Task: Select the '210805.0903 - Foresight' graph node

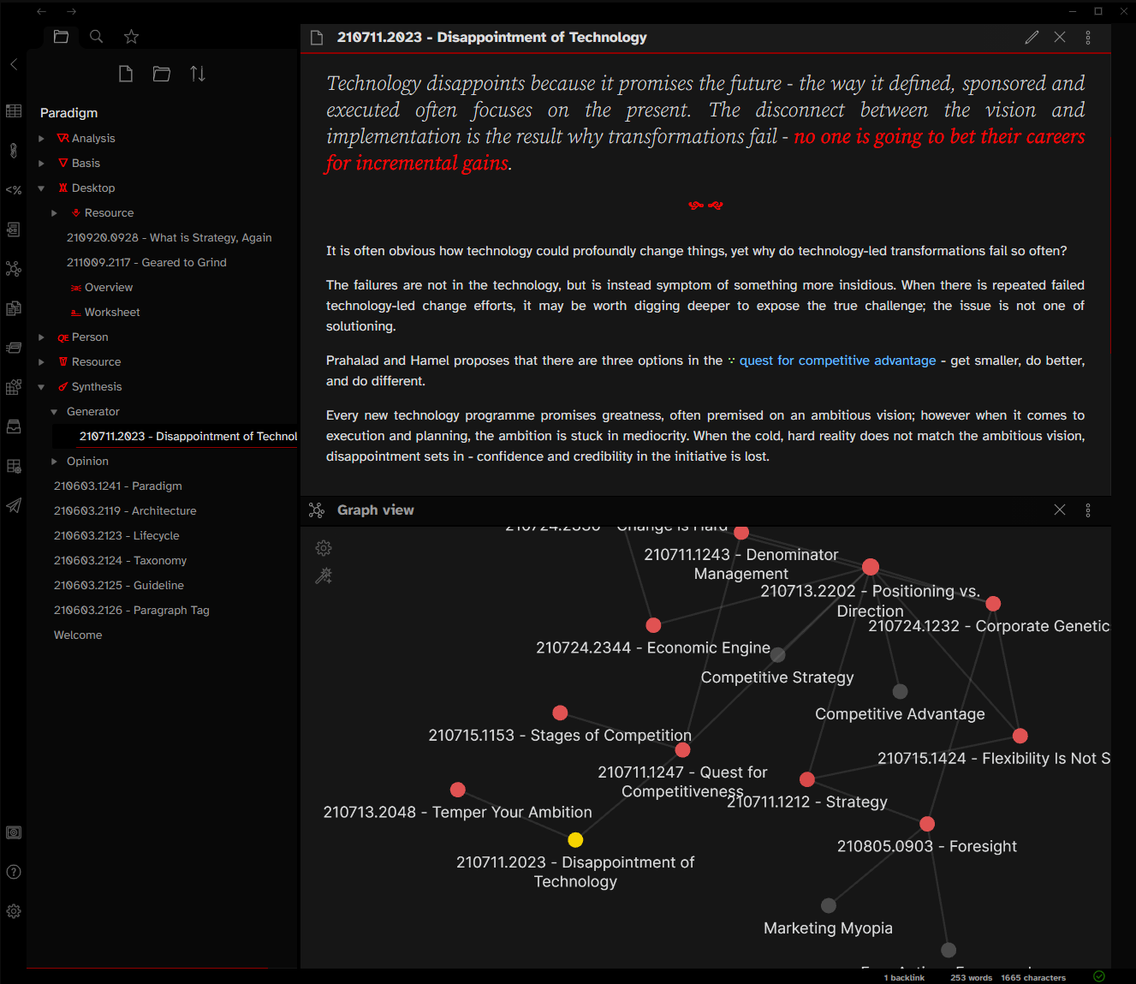Action: click(x=927, y=824)
